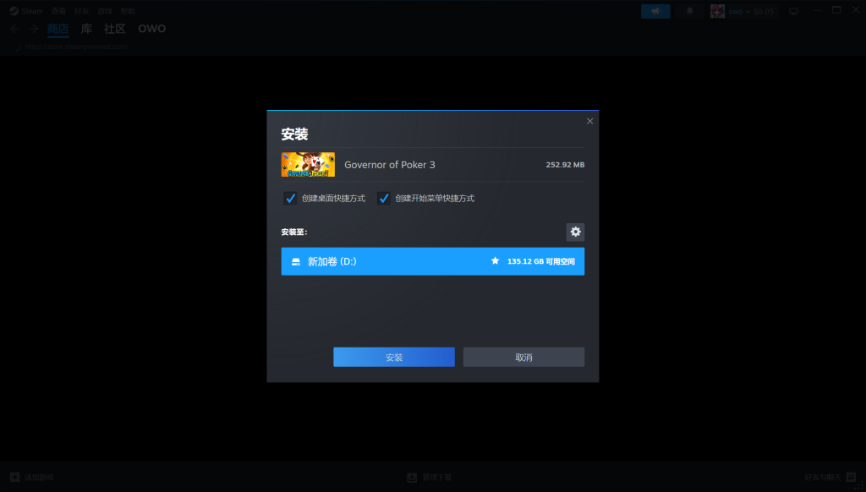The width and height of the screenshot is (866, 492).
Task: Go forward with the right arrow
Action: pos(34,29)
